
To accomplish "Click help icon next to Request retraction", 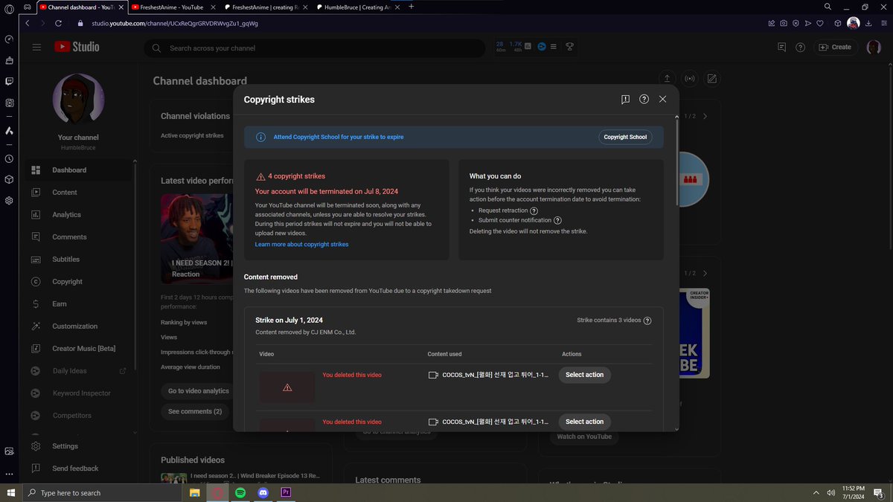I will (534, 210).
